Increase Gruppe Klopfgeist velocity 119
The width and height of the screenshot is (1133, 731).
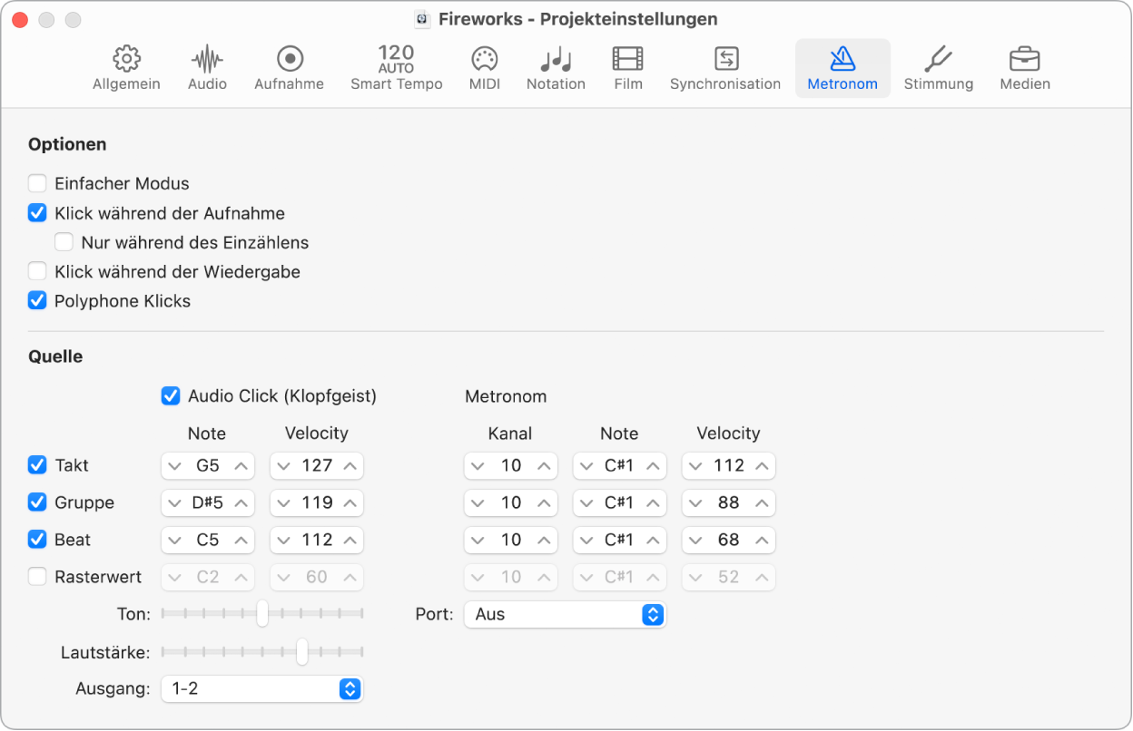pyautogui.click(x=350, y=503)
